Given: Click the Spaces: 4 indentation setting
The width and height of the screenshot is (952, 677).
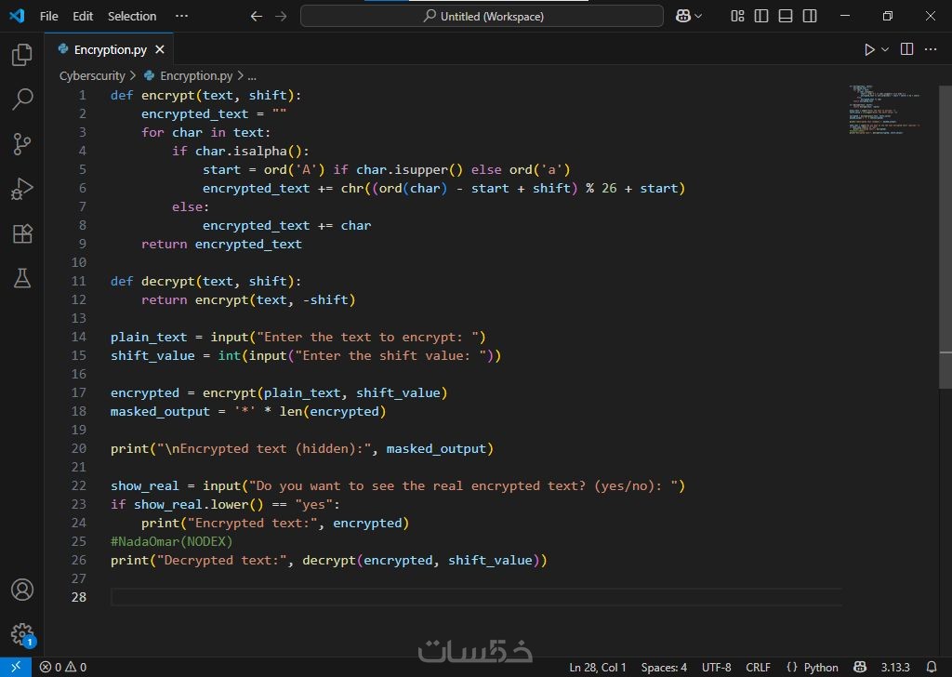Looking at the screenshot, I should (x=664, y=667).
